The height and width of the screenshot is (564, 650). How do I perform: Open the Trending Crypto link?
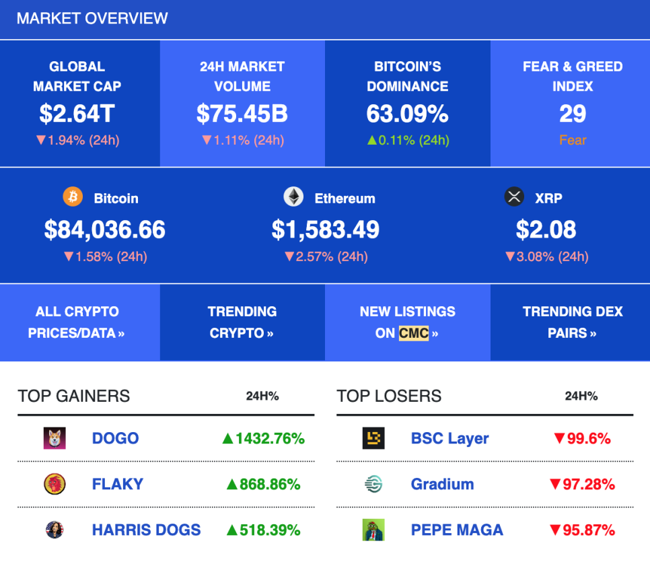242,322
